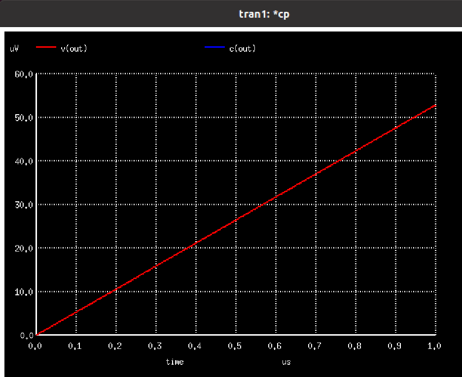This screenshot has width=462, height=377.
Task: Click the x-axis value 0.2
Action: coord(115,346)
